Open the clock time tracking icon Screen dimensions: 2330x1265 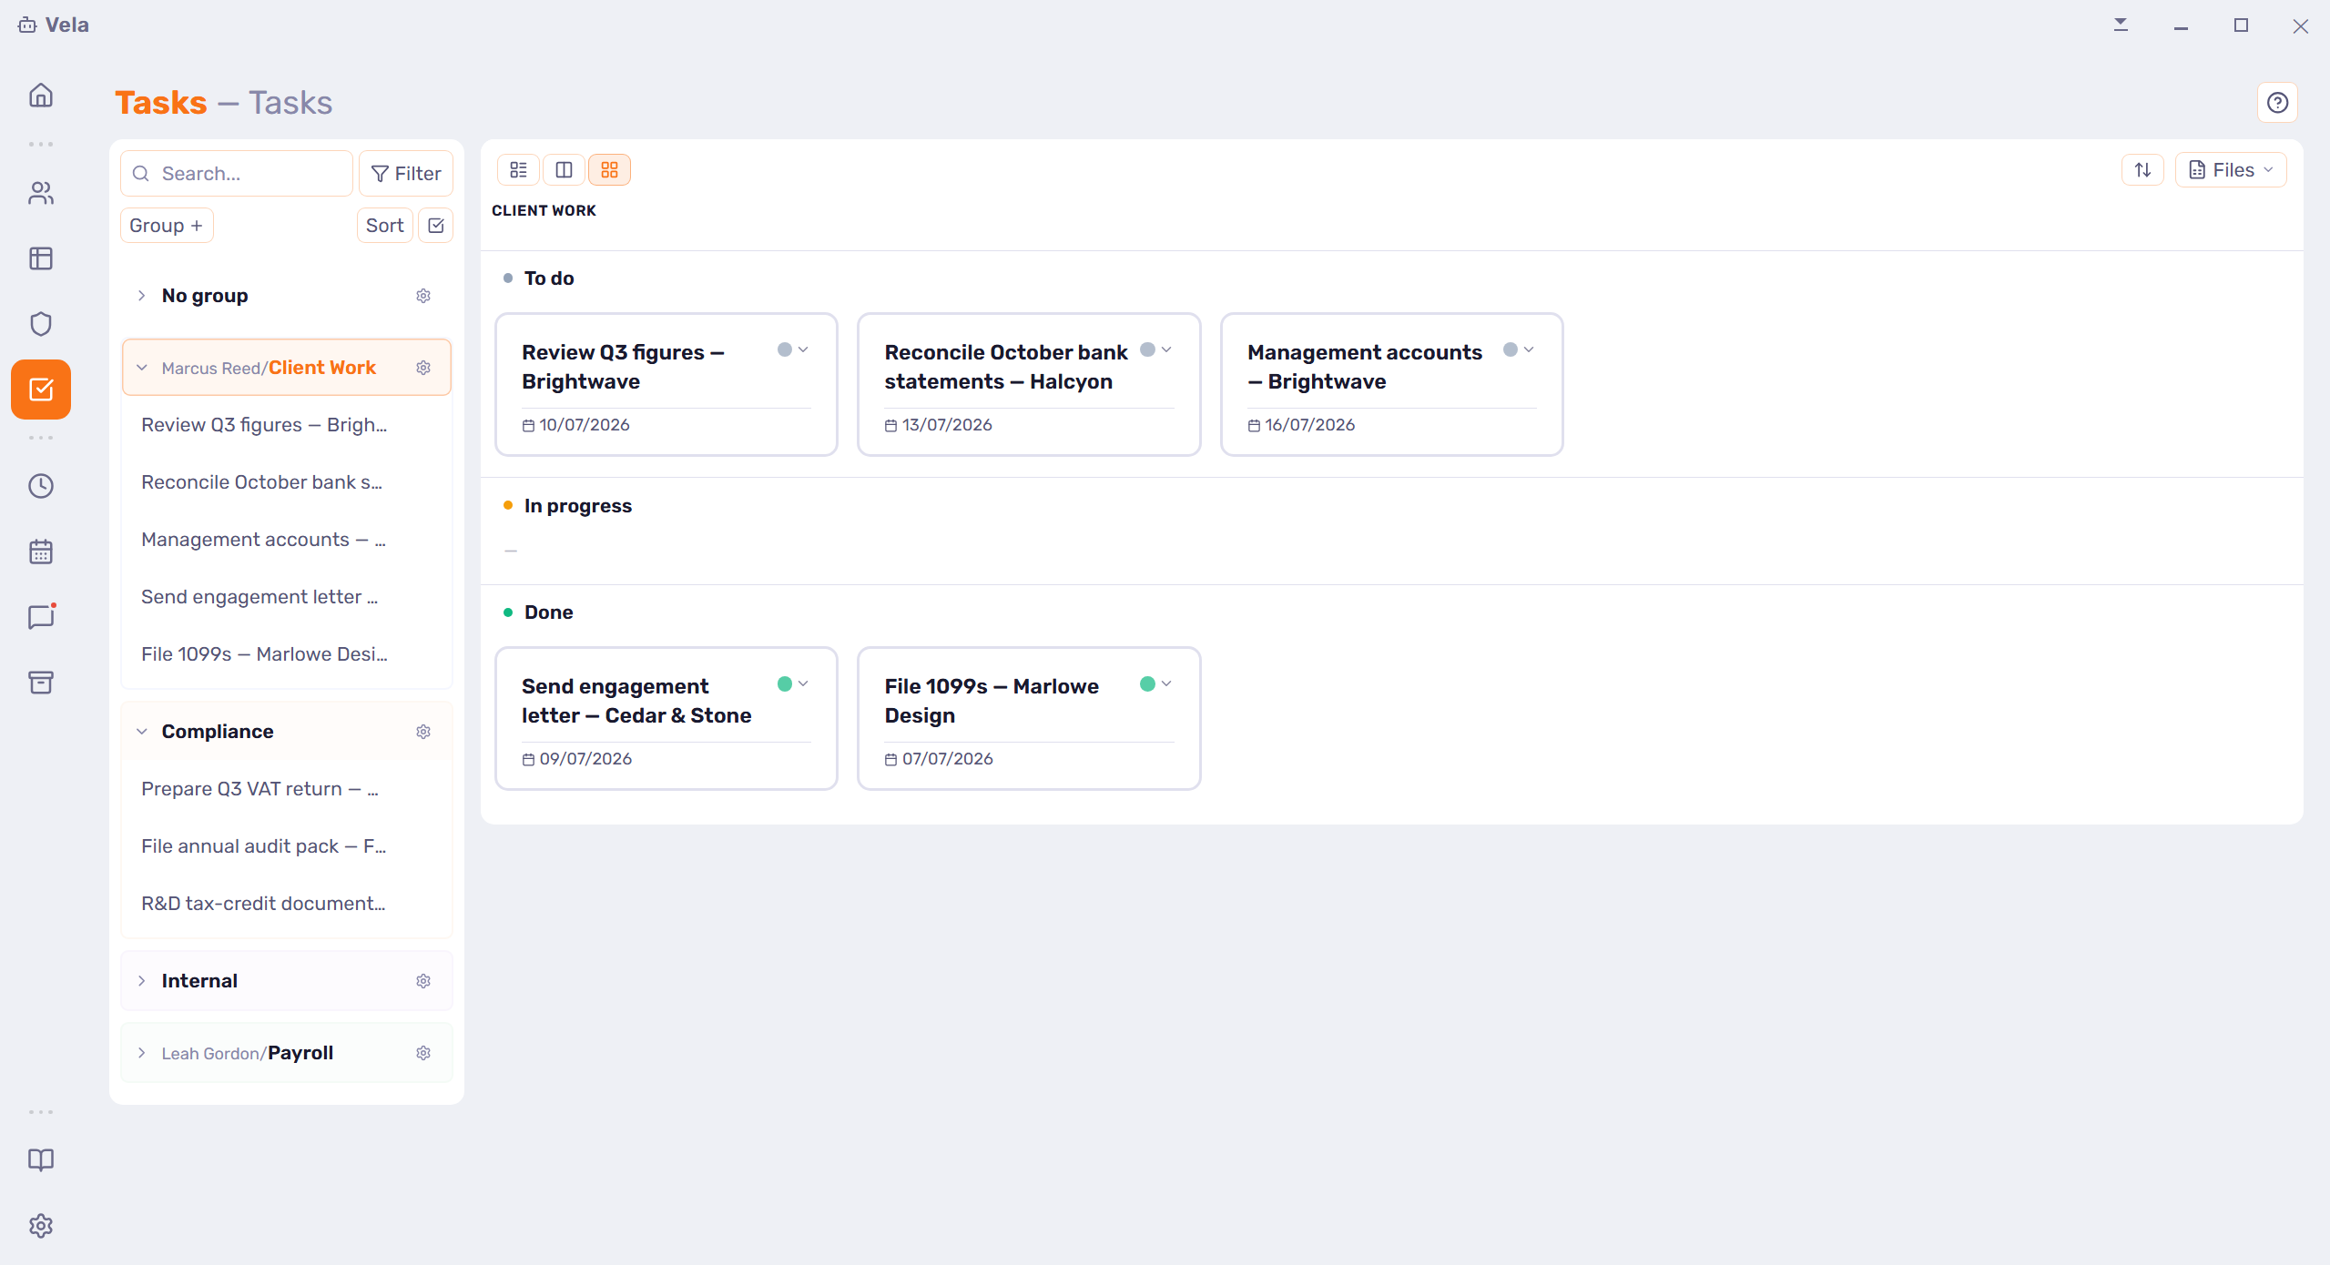click(x=41, y=486)
